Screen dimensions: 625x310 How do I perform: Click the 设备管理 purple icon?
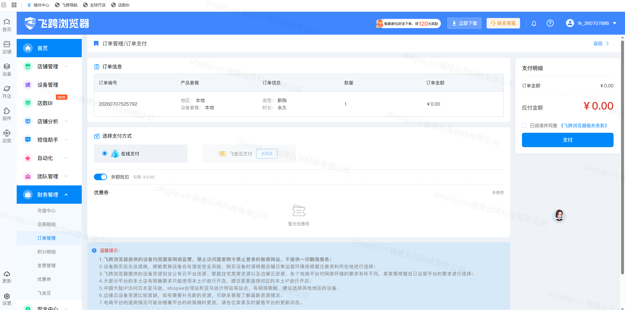point(28,85)
